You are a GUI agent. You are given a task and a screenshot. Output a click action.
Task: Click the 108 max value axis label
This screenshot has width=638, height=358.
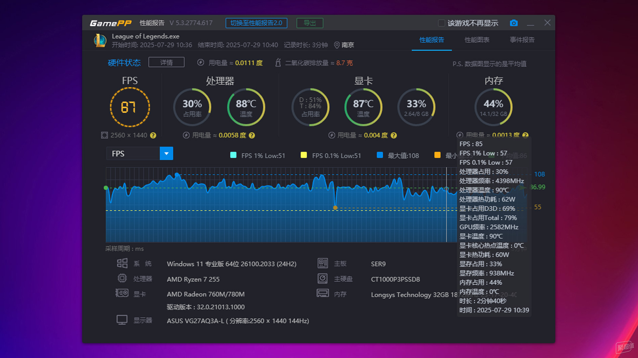(x=539, y=174)
